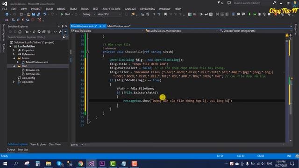Viewport: 299px width, 168px height.
Task: Click the Navigate Backward toolbar icon
Action: pos(7,14)
